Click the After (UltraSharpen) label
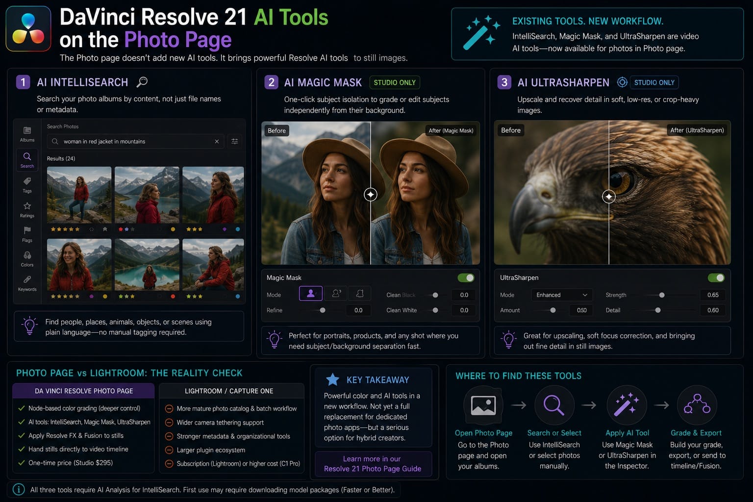This screenshot has width=753, height=502. pyautogui.click(x=697, y=130)
